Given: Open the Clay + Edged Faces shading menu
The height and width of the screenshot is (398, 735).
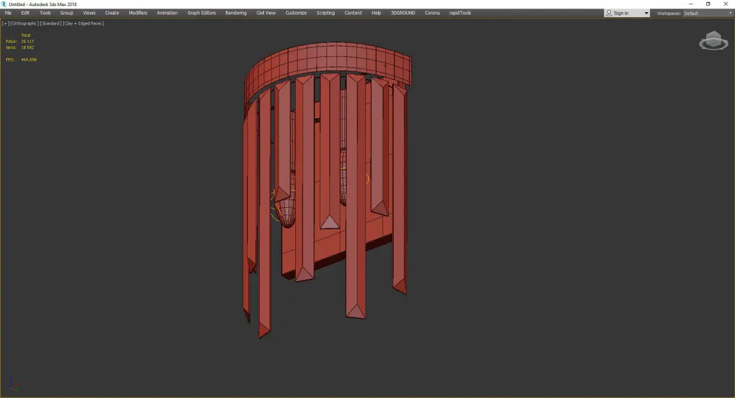Looking at the screenshot, I should [x=83, y=23].
